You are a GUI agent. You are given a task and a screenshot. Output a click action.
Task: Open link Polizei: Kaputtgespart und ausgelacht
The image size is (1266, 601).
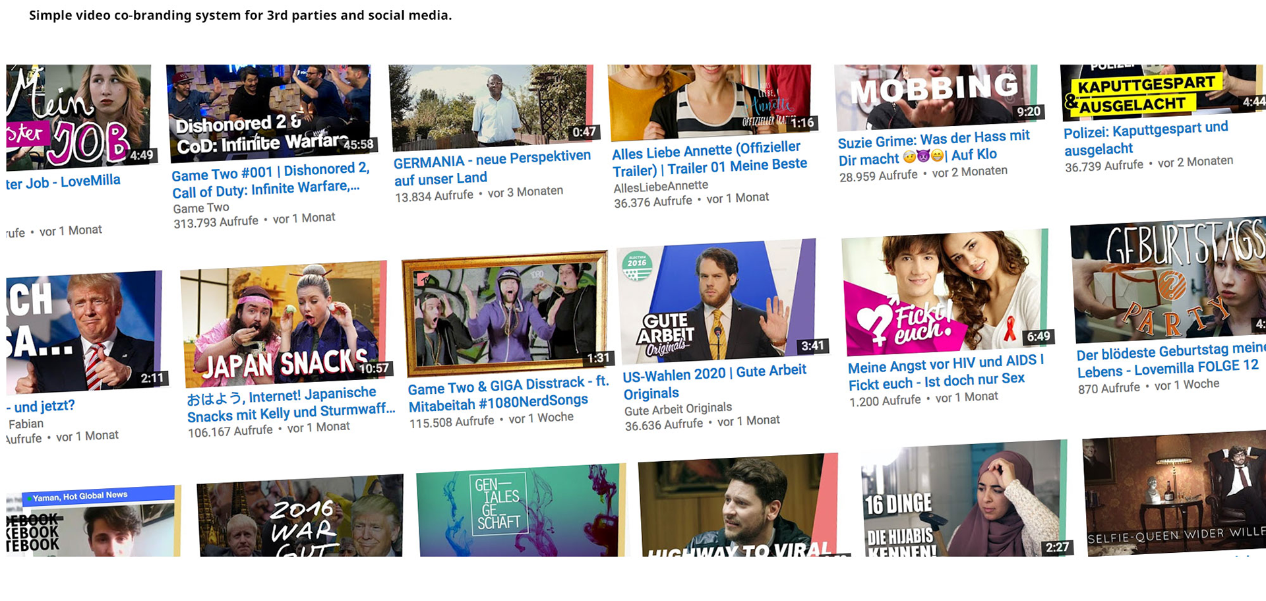(1147, 138)
